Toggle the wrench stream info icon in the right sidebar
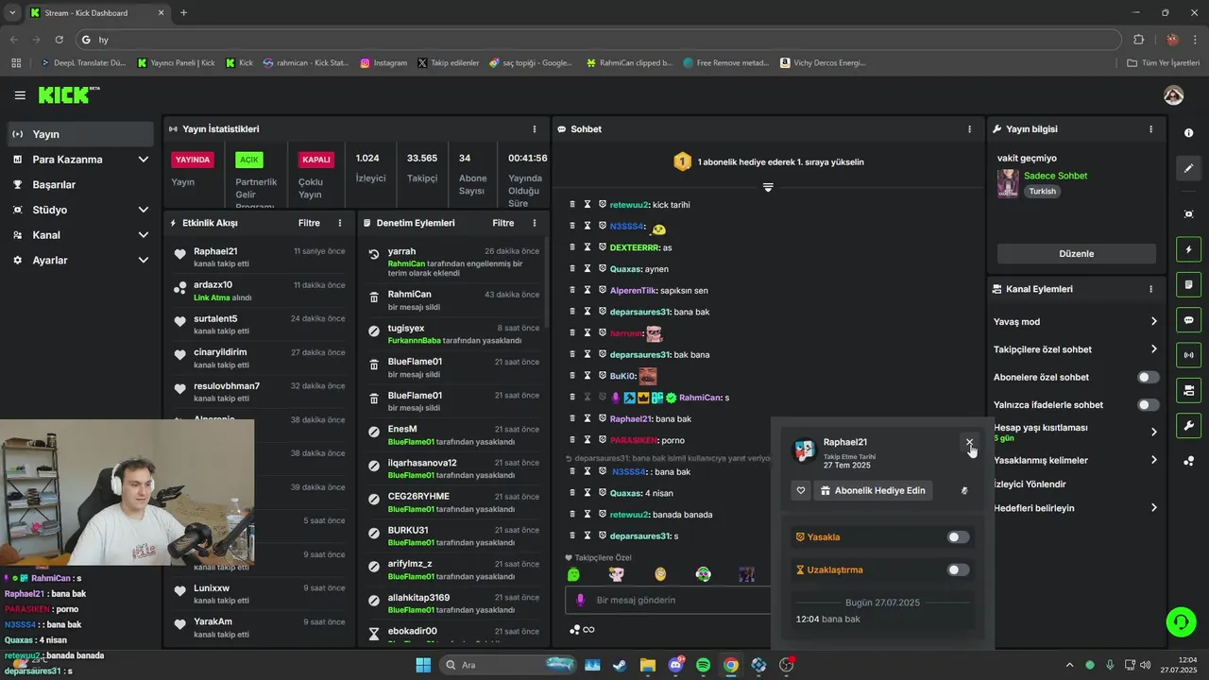 1188,425
